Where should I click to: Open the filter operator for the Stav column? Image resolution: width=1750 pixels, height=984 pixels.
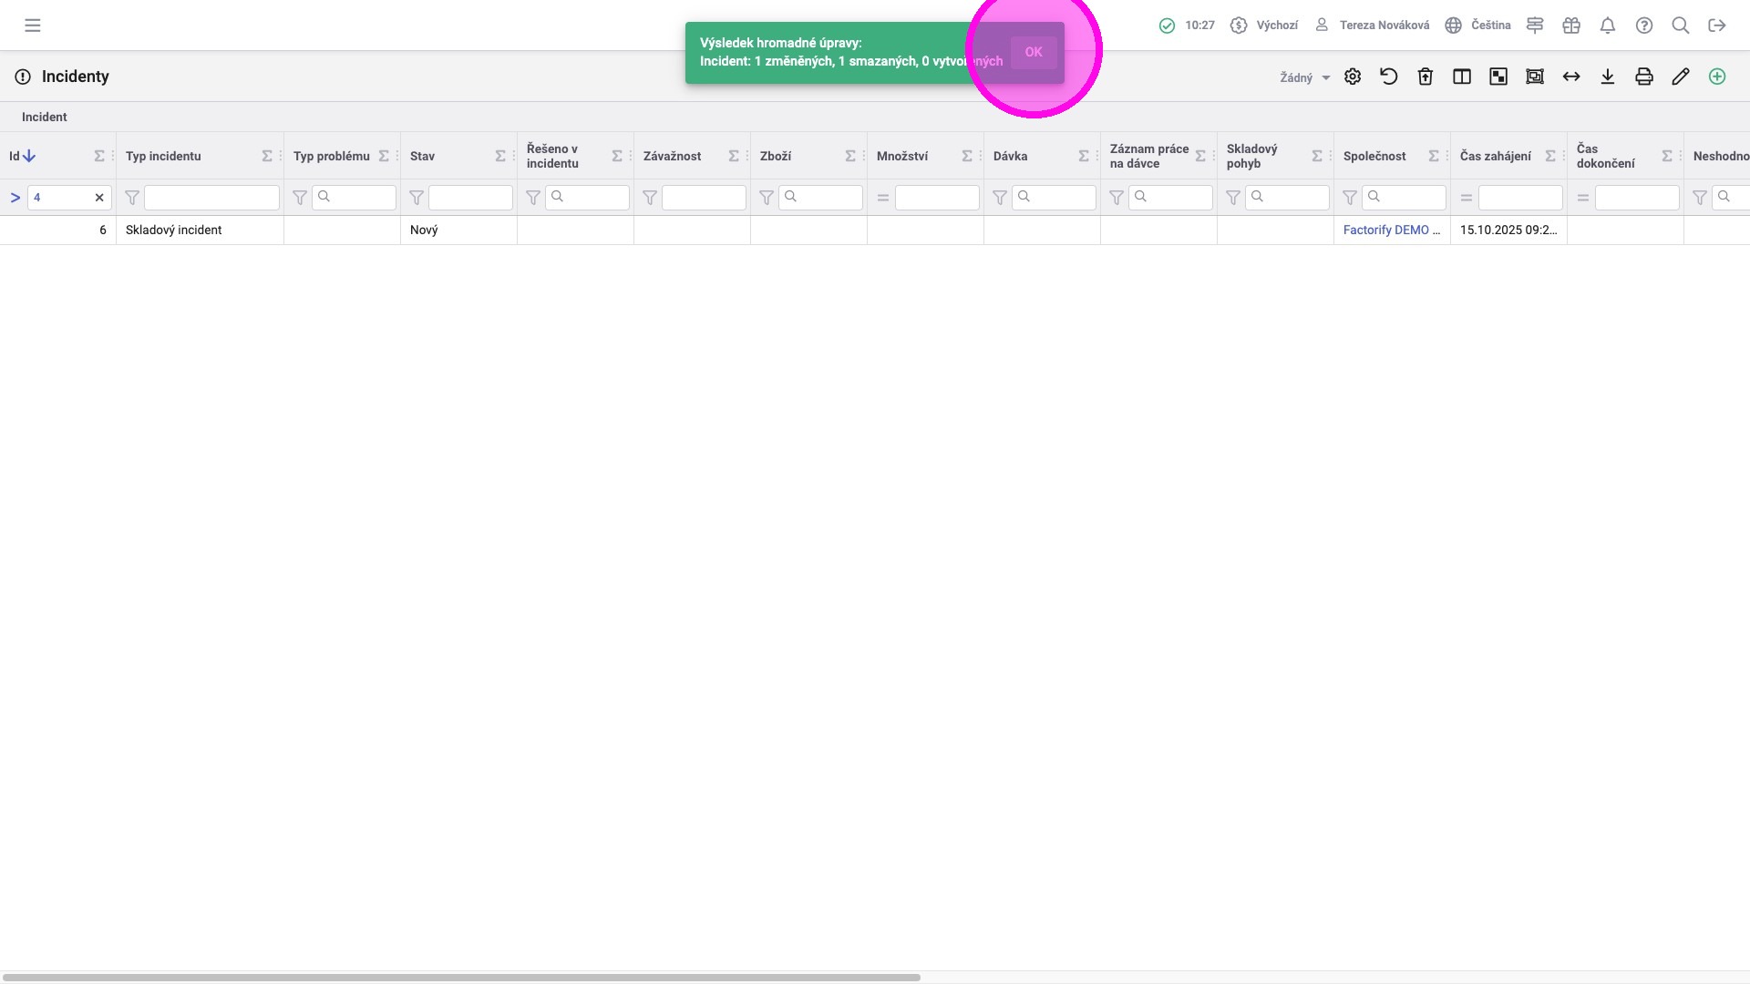tap(417, 198)
